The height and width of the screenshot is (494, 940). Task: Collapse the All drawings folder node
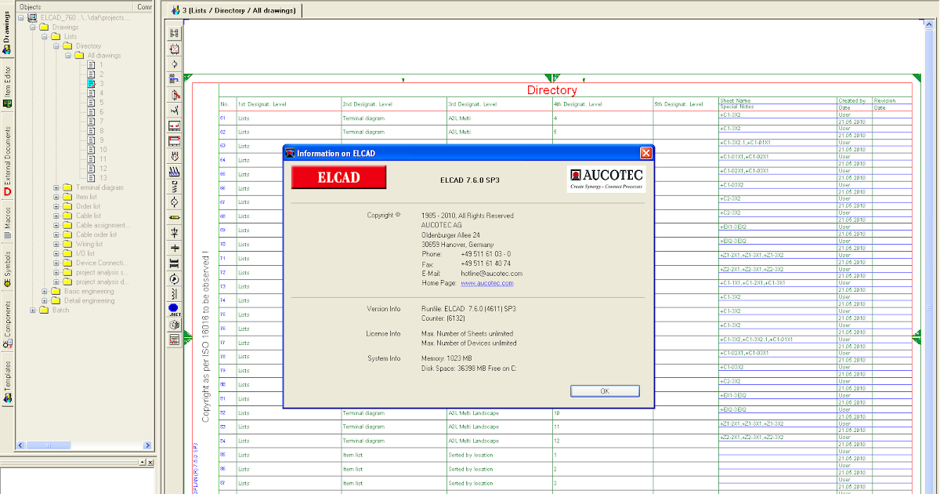pos(68,55)
